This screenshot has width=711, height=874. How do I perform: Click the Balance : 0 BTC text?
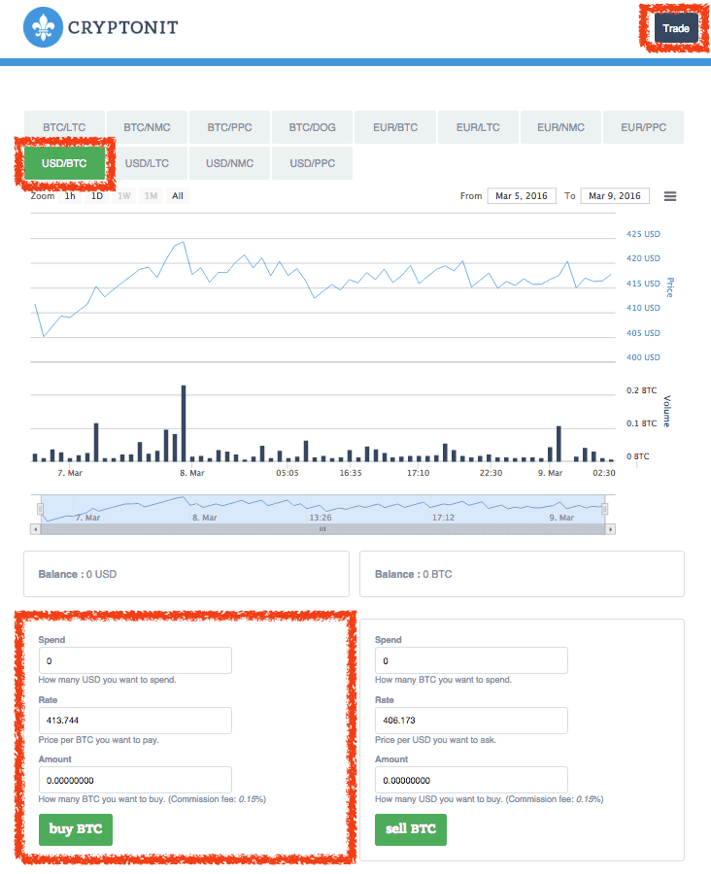pos(413,574)
